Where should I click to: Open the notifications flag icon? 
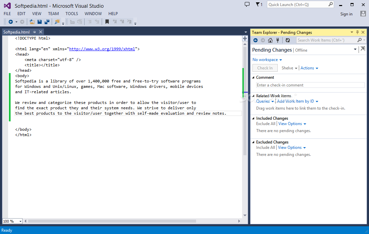click(259, 4)
